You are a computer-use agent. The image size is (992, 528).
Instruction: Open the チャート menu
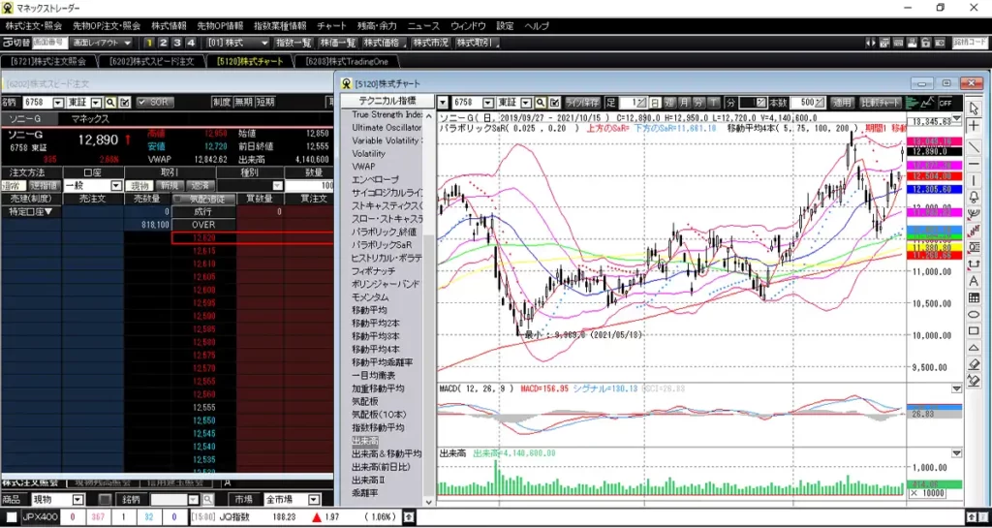coord(331,25)
